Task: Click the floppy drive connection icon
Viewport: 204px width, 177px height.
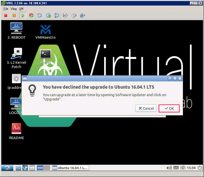Action: click(65, 15)
